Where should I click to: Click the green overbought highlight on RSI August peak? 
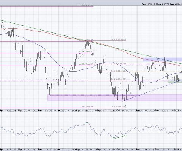(x=87, y=123)
